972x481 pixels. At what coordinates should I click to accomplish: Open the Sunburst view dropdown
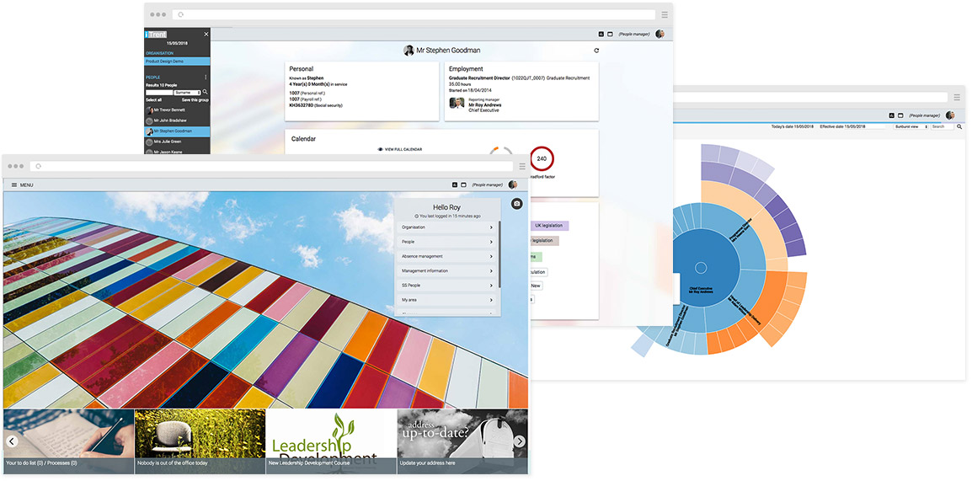click(x=911, y=126)
